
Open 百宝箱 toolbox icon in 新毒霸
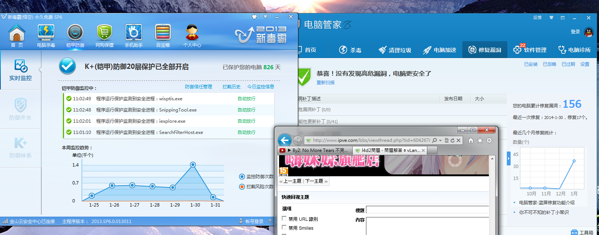(x=163, y=36)
